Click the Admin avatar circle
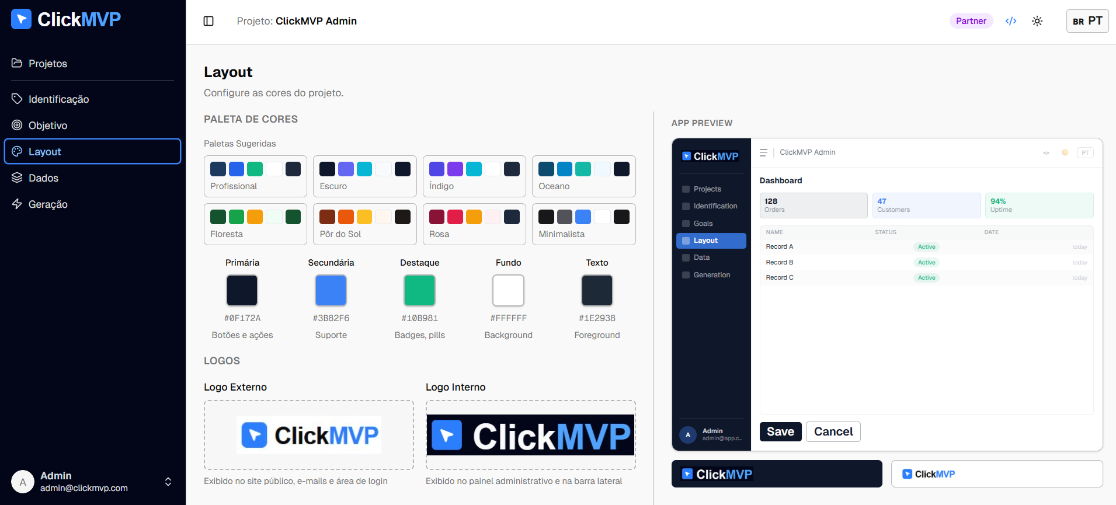 point(23,482)
